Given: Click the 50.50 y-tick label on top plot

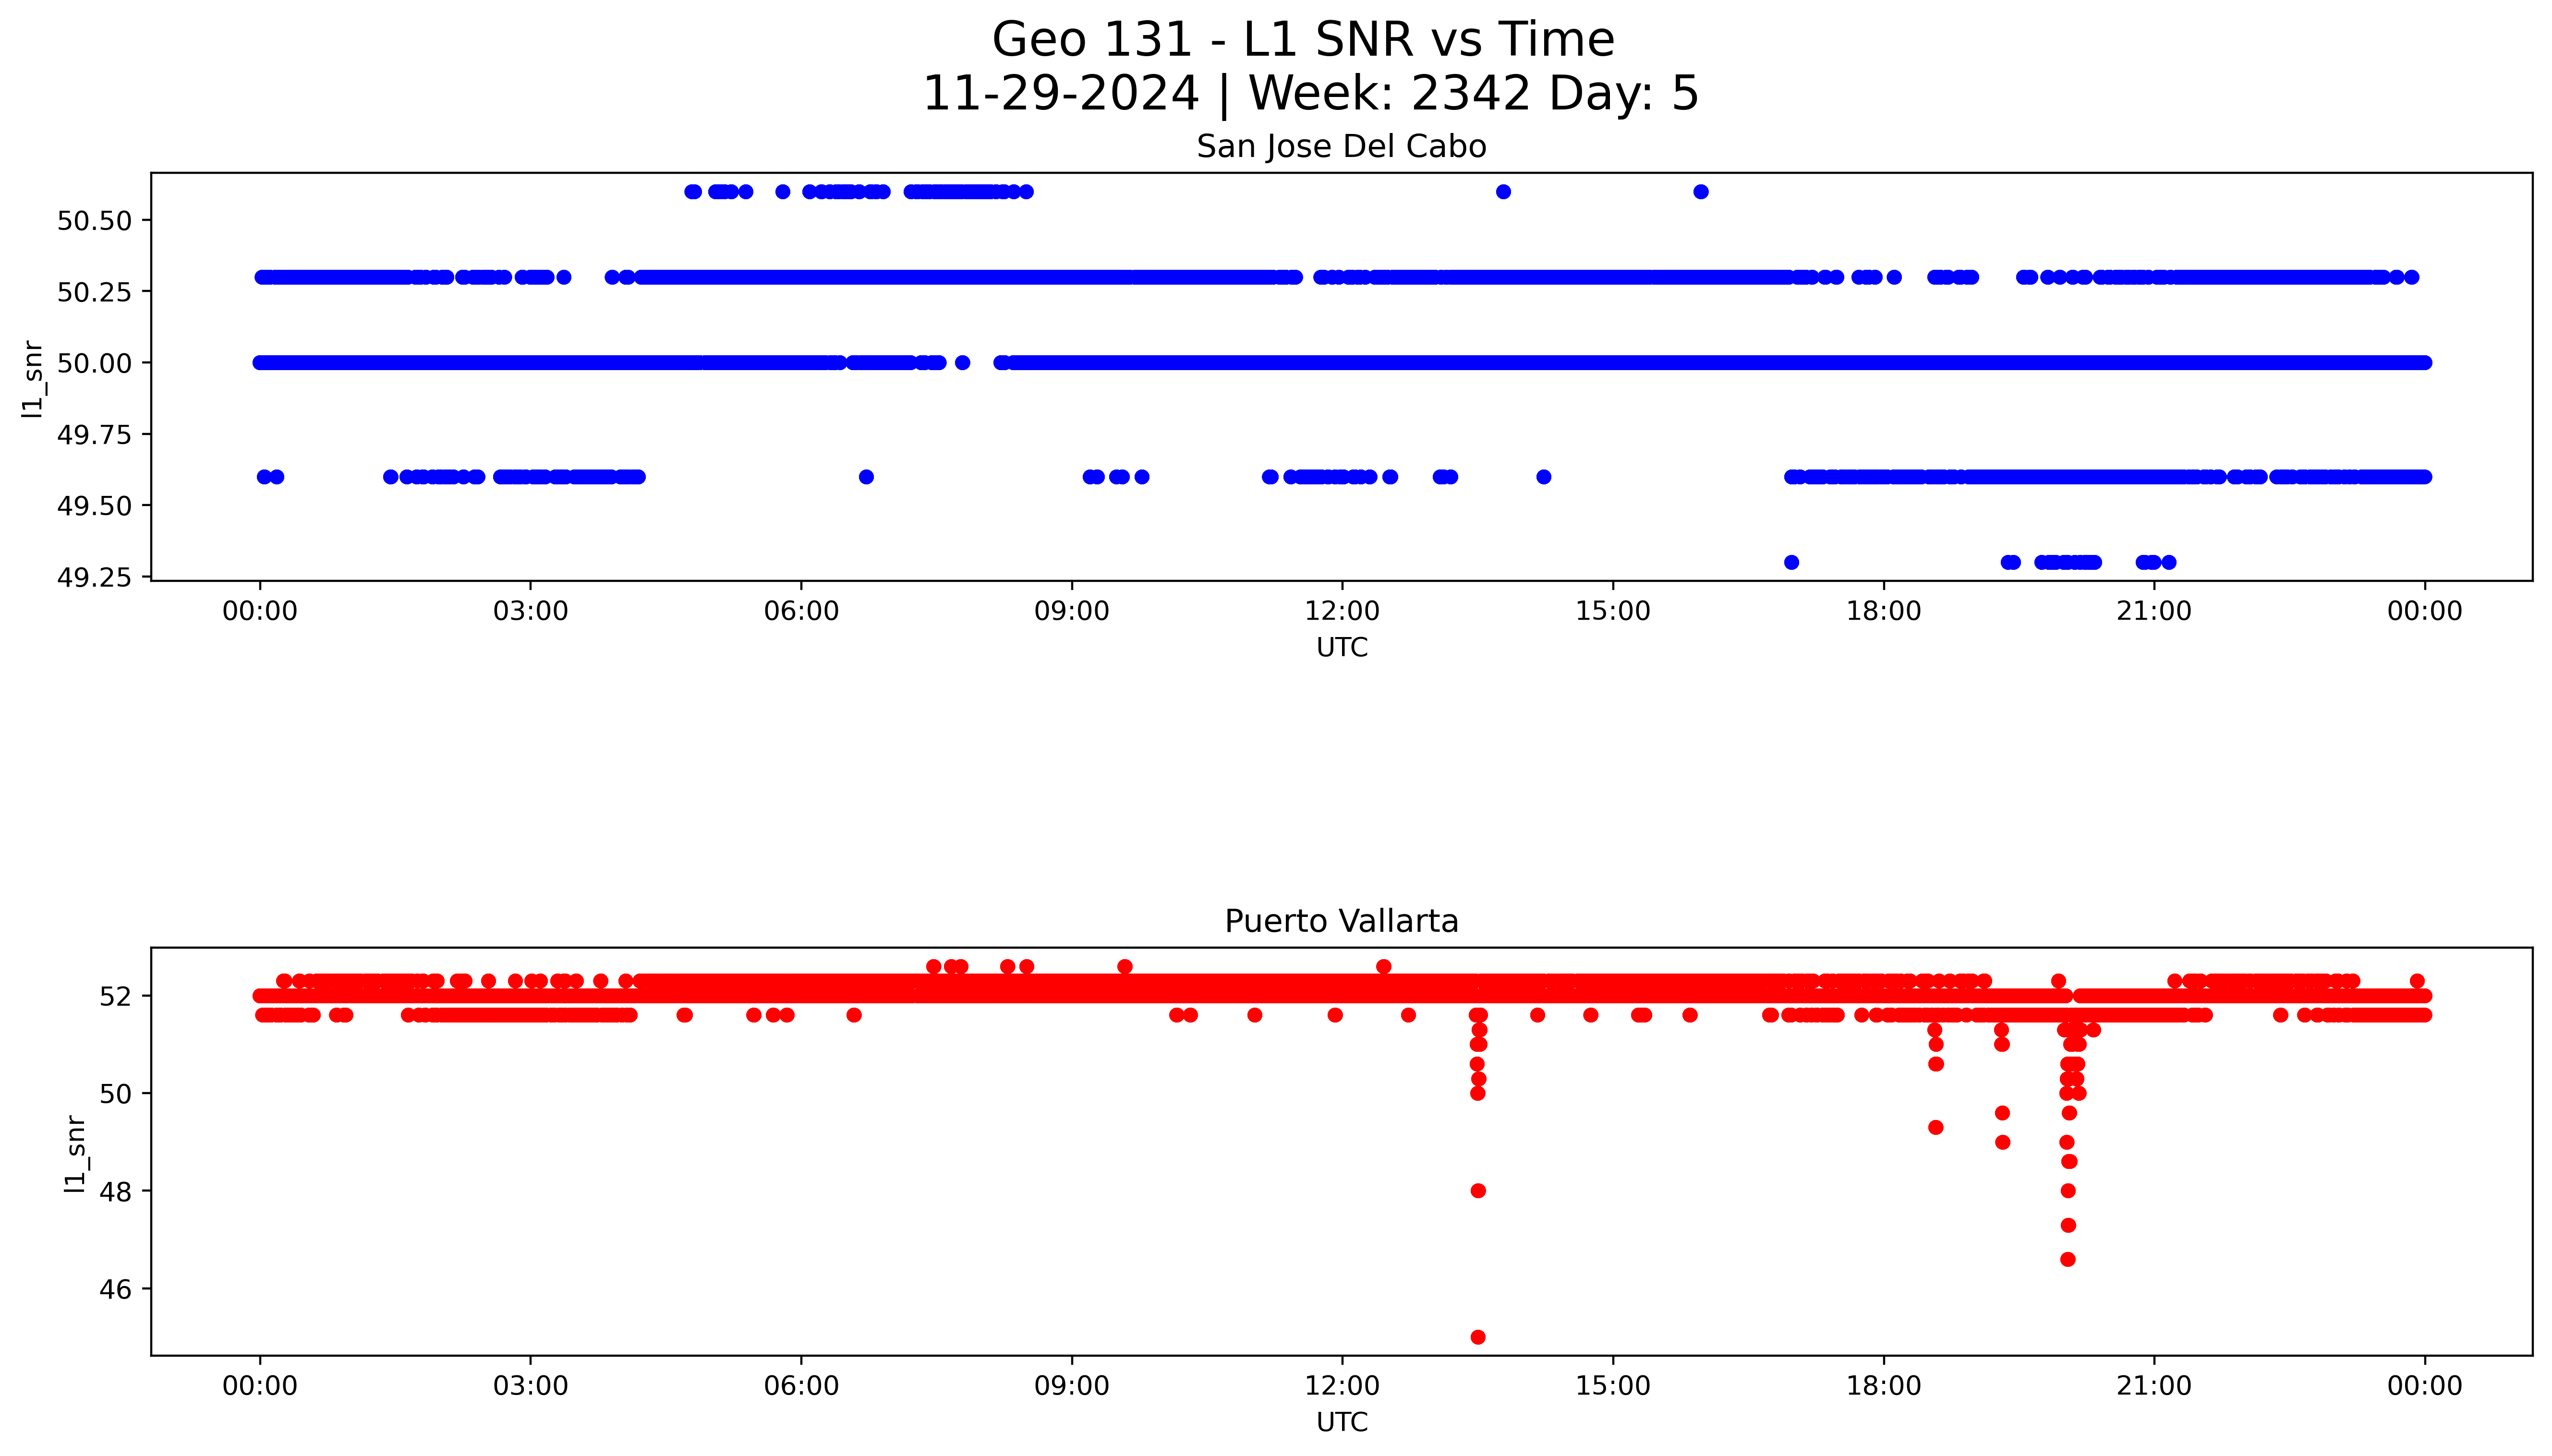Looking at the screenshot, I should 94,221.
